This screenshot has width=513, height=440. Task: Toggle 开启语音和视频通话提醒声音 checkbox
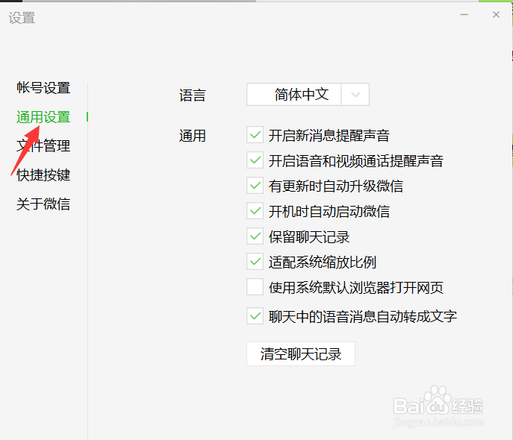(x=255, y=160)
